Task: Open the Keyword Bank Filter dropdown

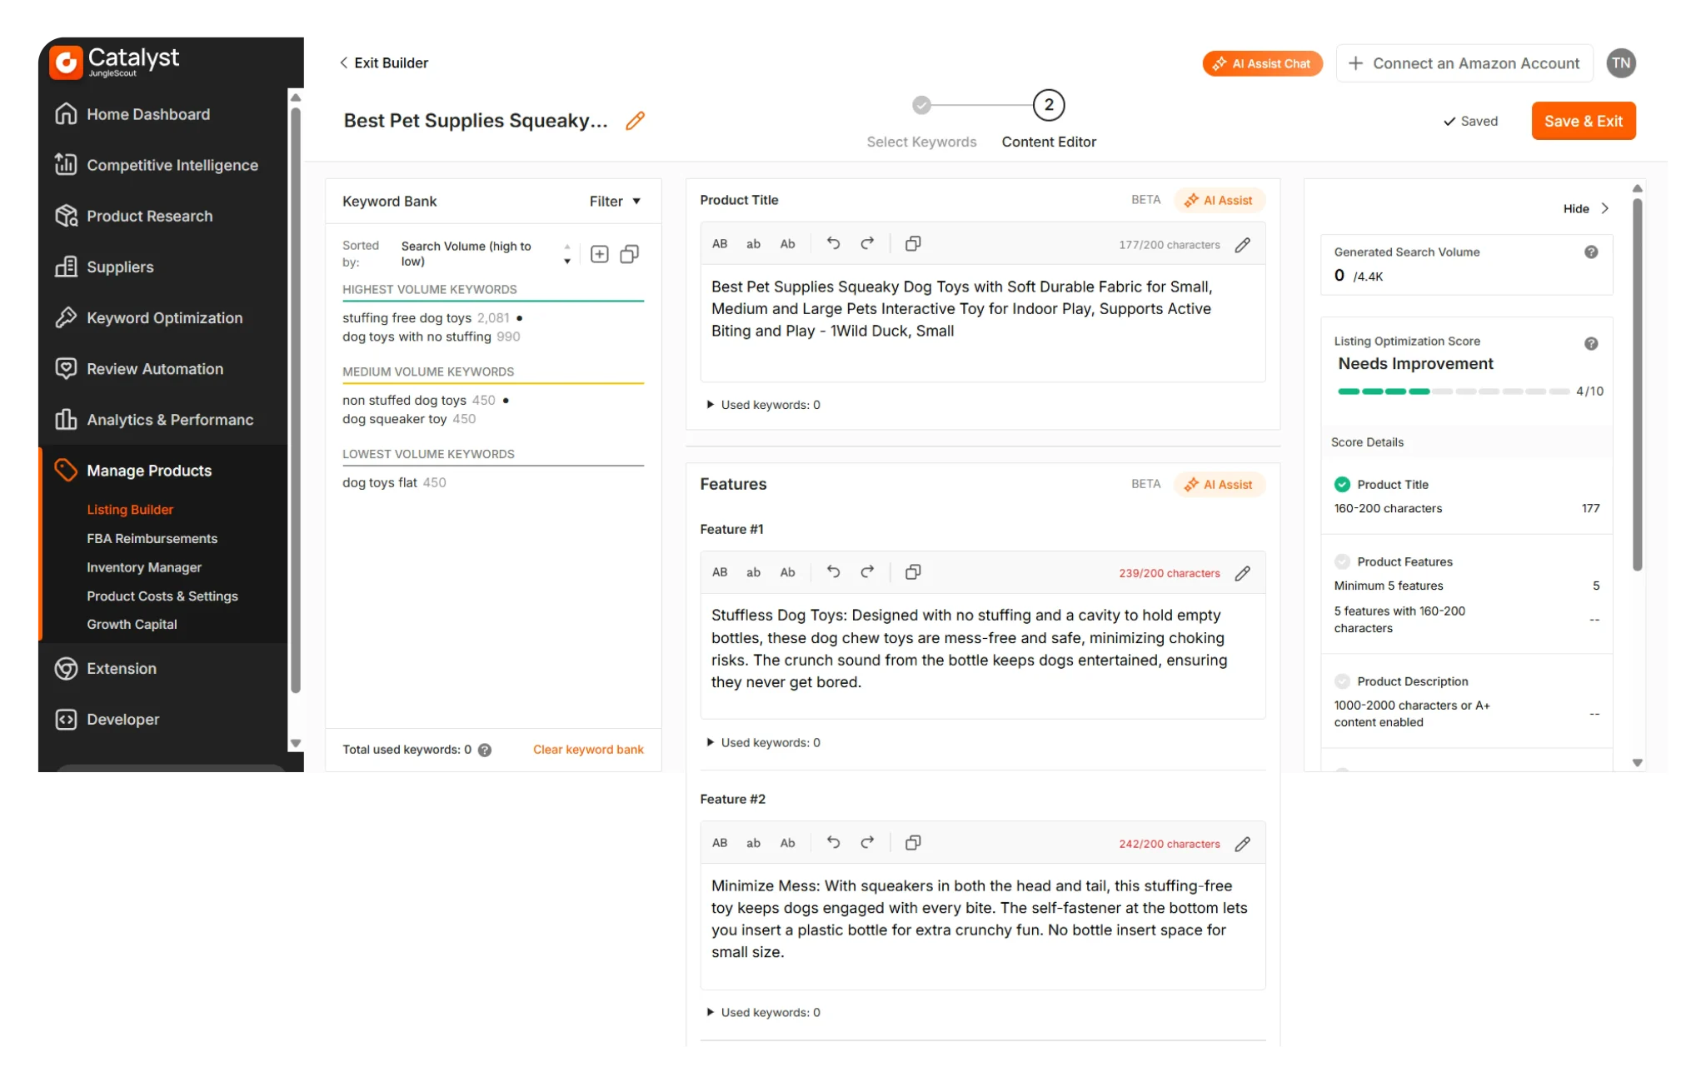Action: tap(615, 202)
